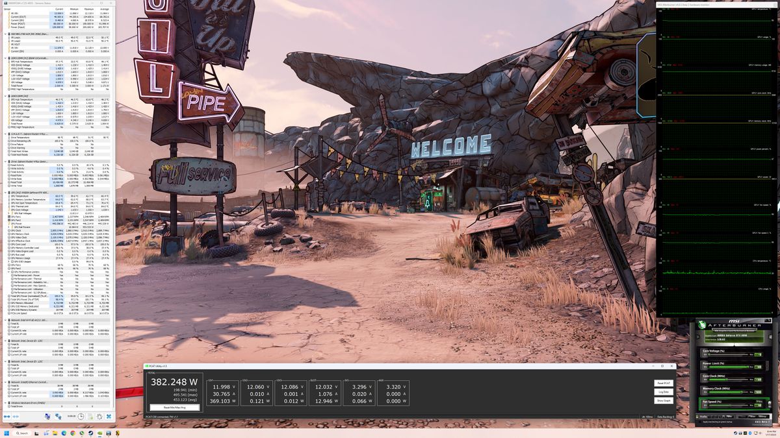Click the MSI Afterburner dragon logo
Image resolution: width=780 pixels, height=438 pixels.
click(702, 324)
